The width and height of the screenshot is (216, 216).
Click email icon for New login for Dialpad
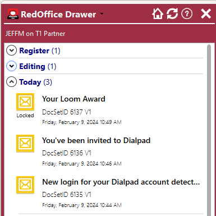25,185
